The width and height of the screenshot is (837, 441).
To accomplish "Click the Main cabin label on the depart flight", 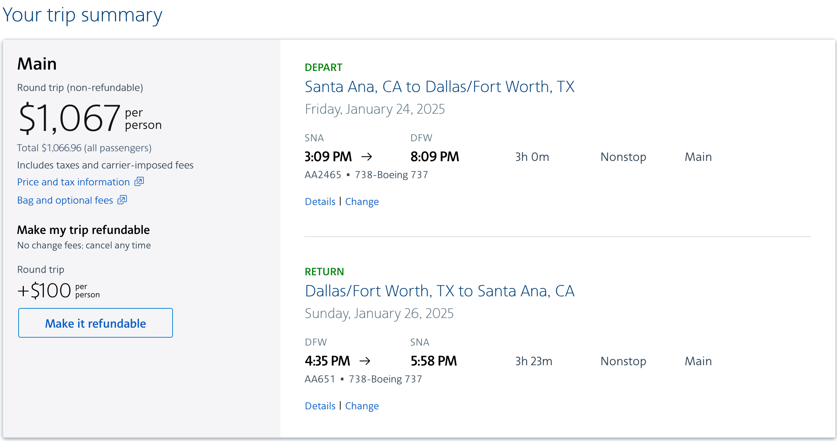I will click(x=698, y=157).
